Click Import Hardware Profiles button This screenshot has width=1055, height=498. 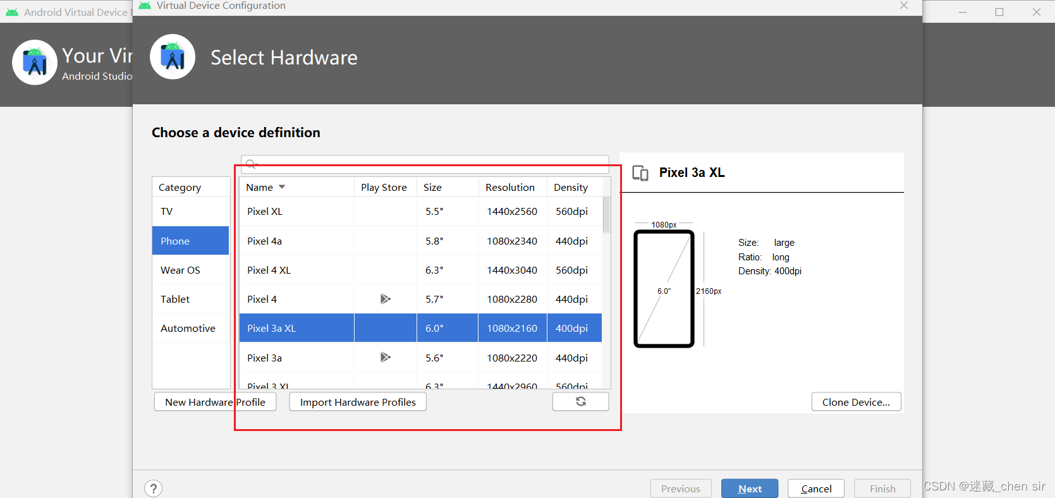tap(358, 402)
